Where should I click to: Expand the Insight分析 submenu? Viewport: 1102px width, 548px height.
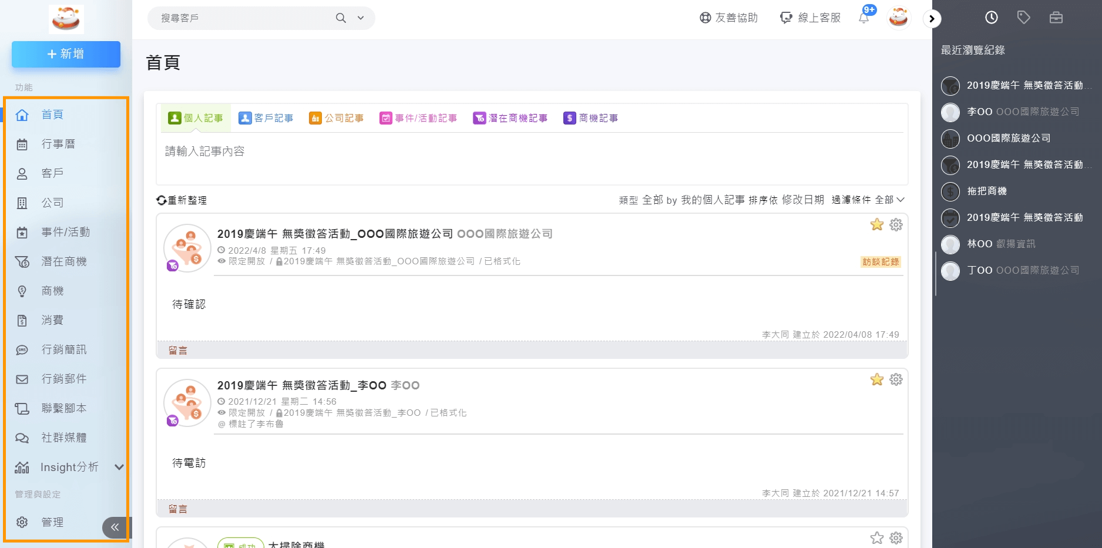tap(119, 468)
